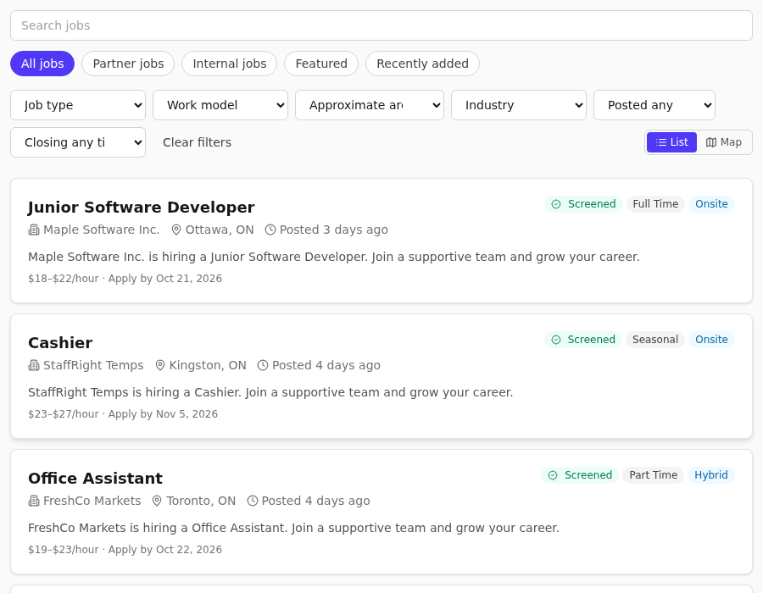
Task: Click Screened check icon on Cashier card
Action: 556,340
